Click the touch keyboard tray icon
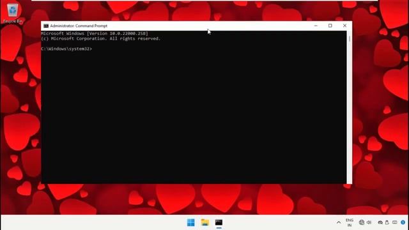409x230 pixels. [x=395, y=222]
